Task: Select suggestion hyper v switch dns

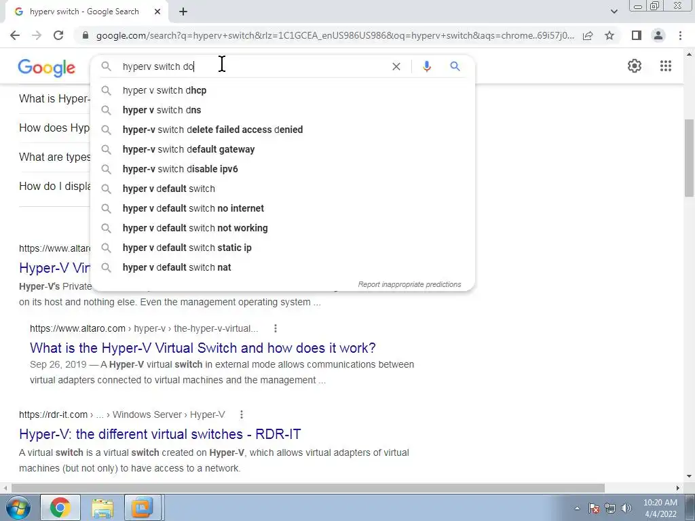Action: 282,110
